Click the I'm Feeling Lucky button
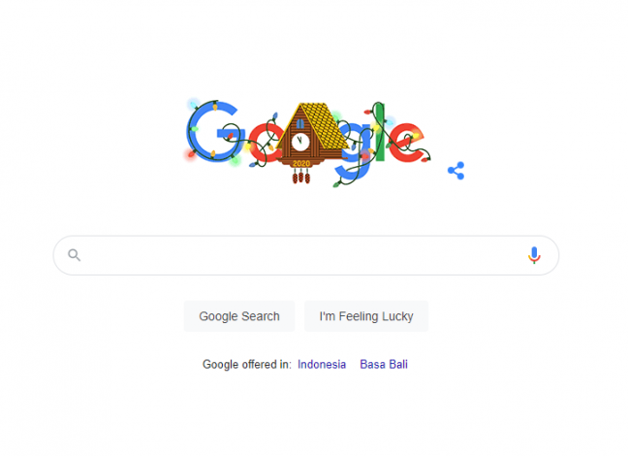The width and height of the screenshot is (628, 456). (x=366, y=316)
